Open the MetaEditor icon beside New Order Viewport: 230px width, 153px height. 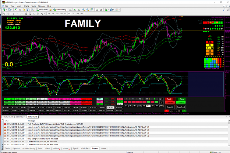click(50, 10)
